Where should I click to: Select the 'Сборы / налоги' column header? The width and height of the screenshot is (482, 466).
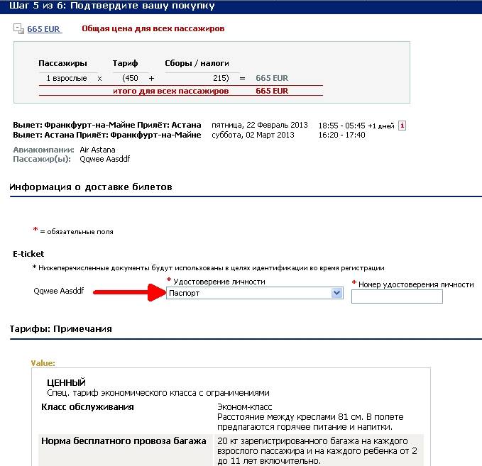click(x=197, y=63)
